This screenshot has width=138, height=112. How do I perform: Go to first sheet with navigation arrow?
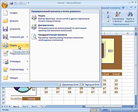point(2,106)
